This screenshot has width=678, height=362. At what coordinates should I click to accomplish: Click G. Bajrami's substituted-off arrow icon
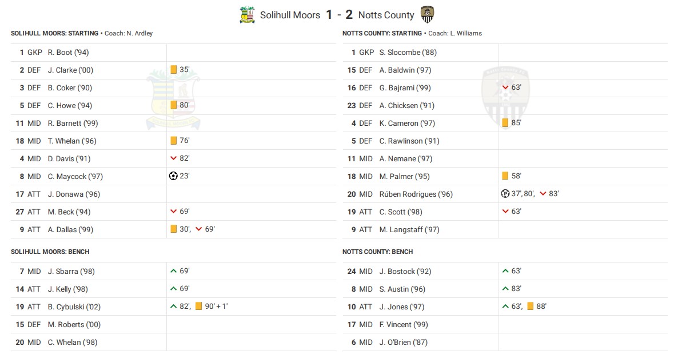pos(505,87)
